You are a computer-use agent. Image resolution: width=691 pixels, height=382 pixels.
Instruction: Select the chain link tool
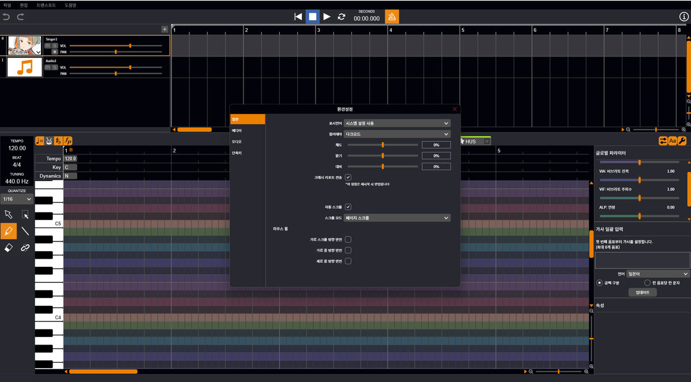pos(25,248)
